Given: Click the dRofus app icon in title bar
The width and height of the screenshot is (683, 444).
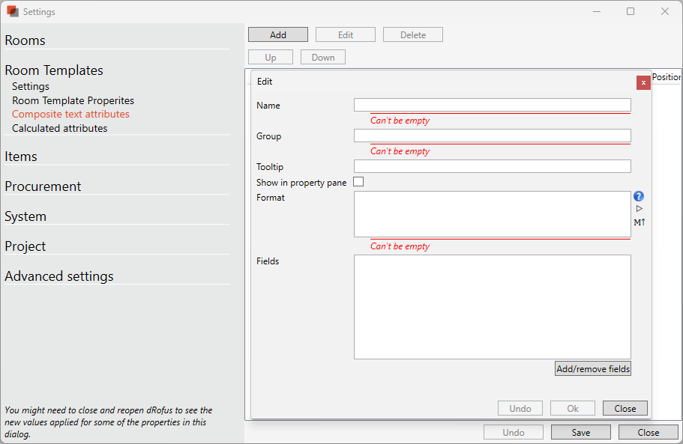Looking at the screenshot, I should (12, 11).
